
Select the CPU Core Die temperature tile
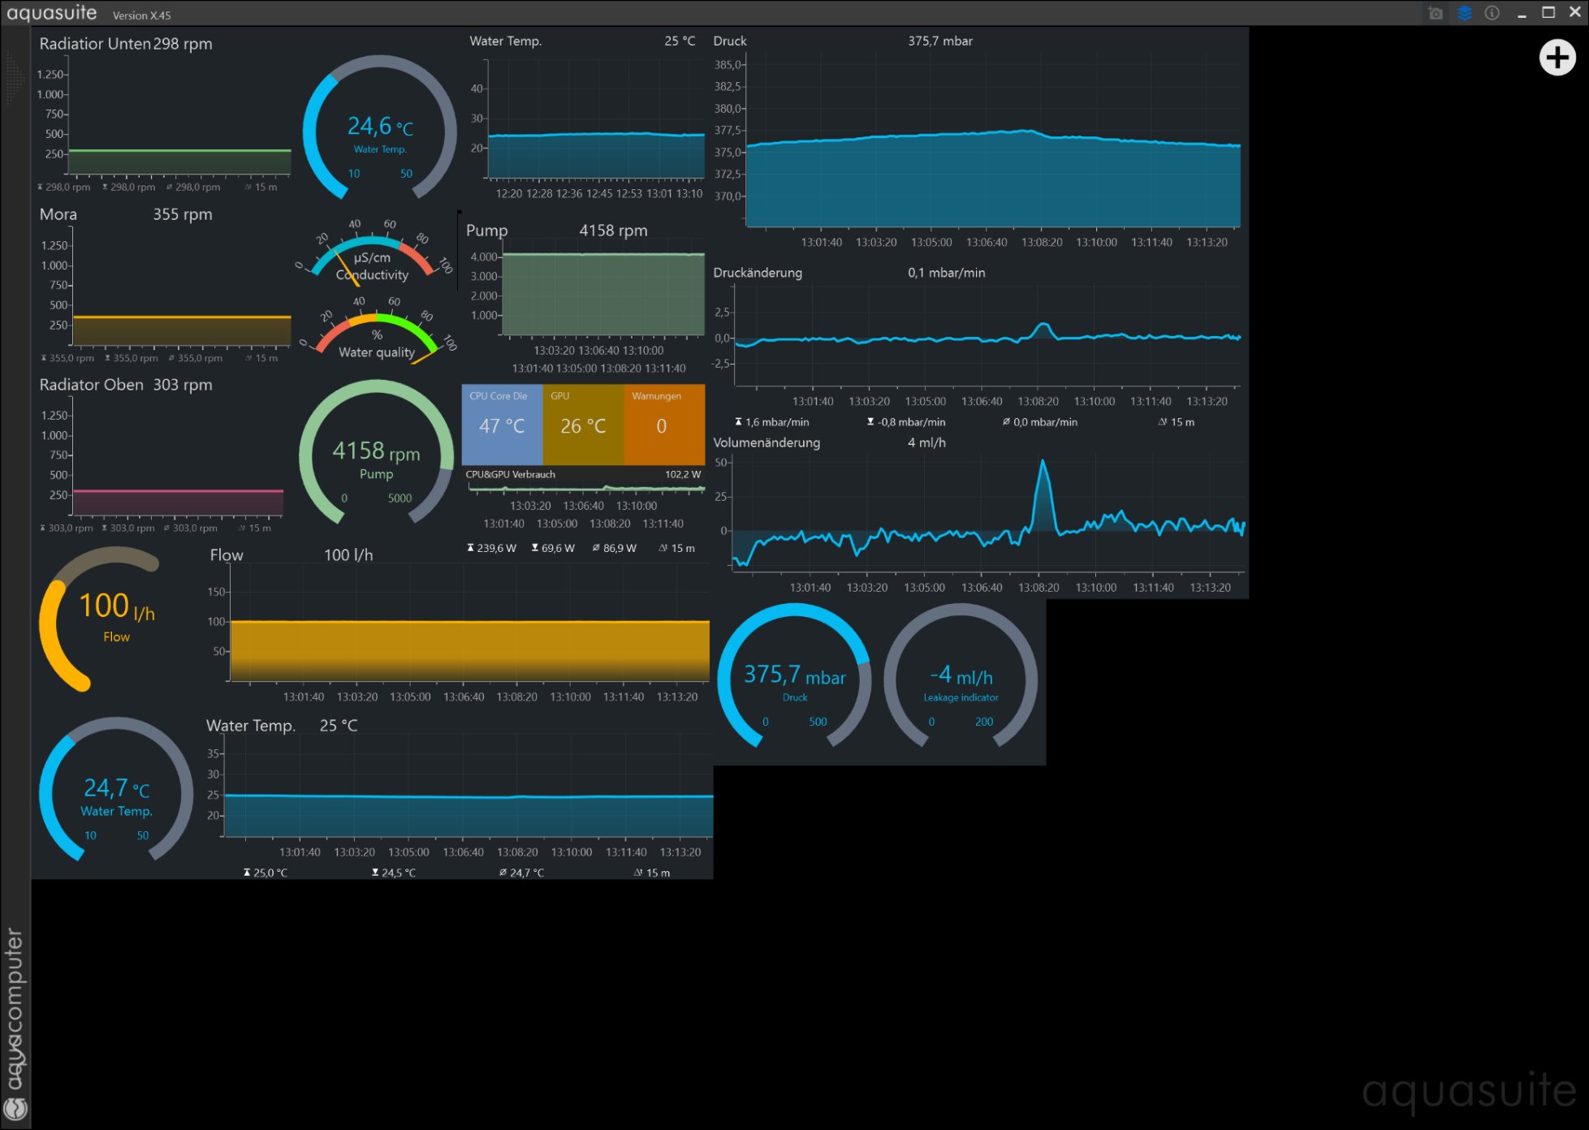click(x=502, y=424)
